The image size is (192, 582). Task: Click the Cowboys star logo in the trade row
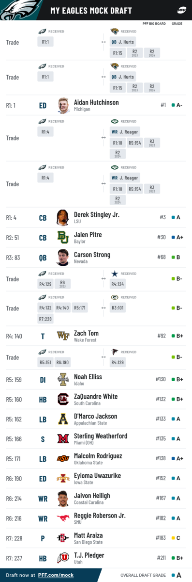pyautogui.click(x=115, y=274)
